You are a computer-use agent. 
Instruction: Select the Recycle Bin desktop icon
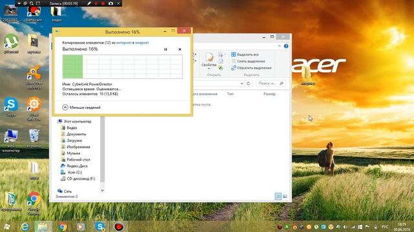click(x=34, y=138)
